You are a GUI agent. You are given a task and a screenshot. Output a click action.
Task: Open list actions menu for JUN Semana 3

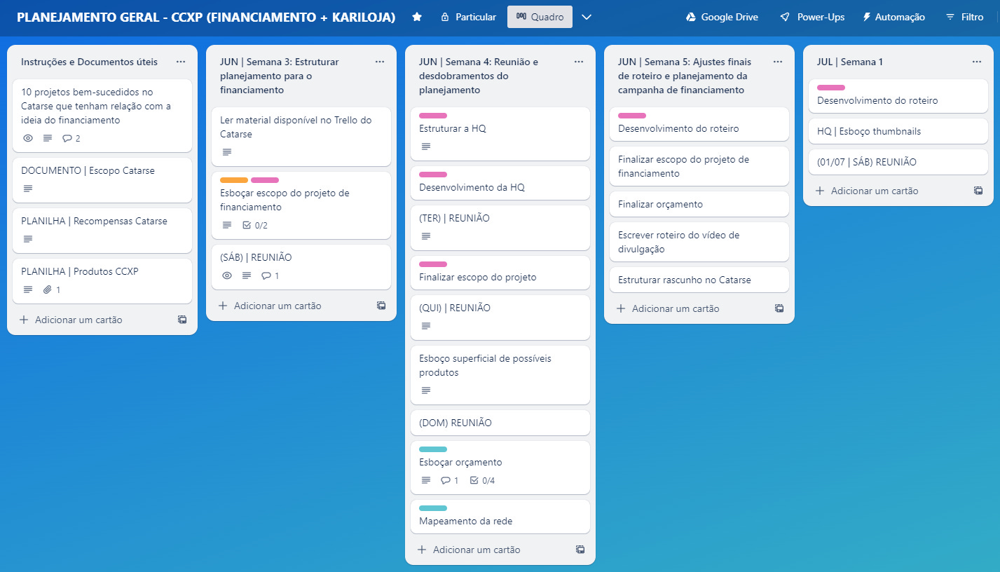coord(380,62)
